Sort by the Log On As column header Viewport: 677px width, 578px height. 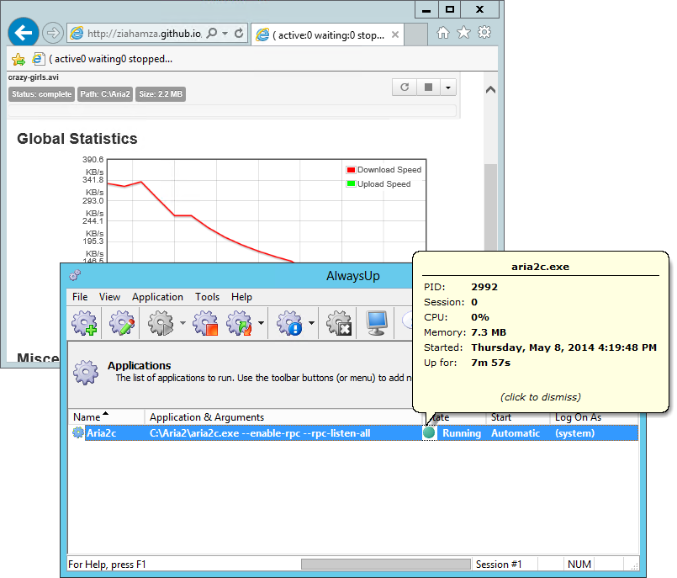594,418
